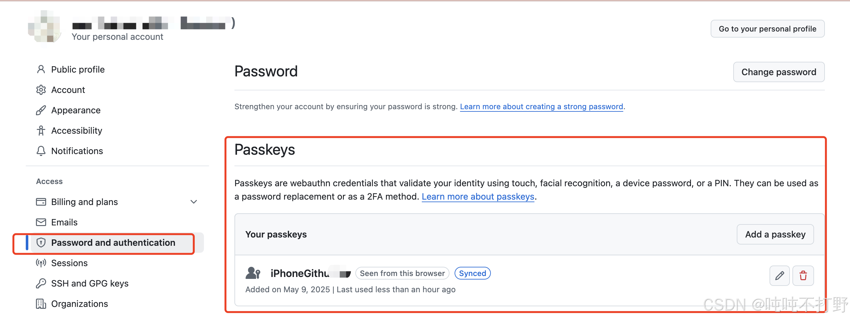
Task: Click the Change password button
Action: tap(778, 72)
